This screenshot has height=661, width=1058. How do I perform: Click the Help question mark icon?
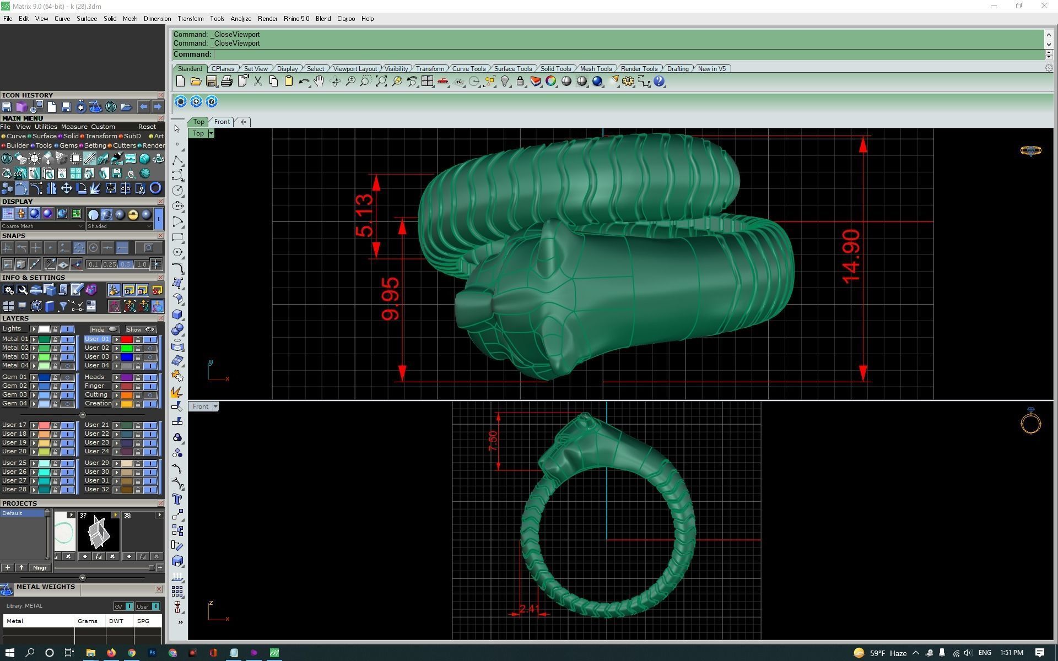click(x=659, y=82)
